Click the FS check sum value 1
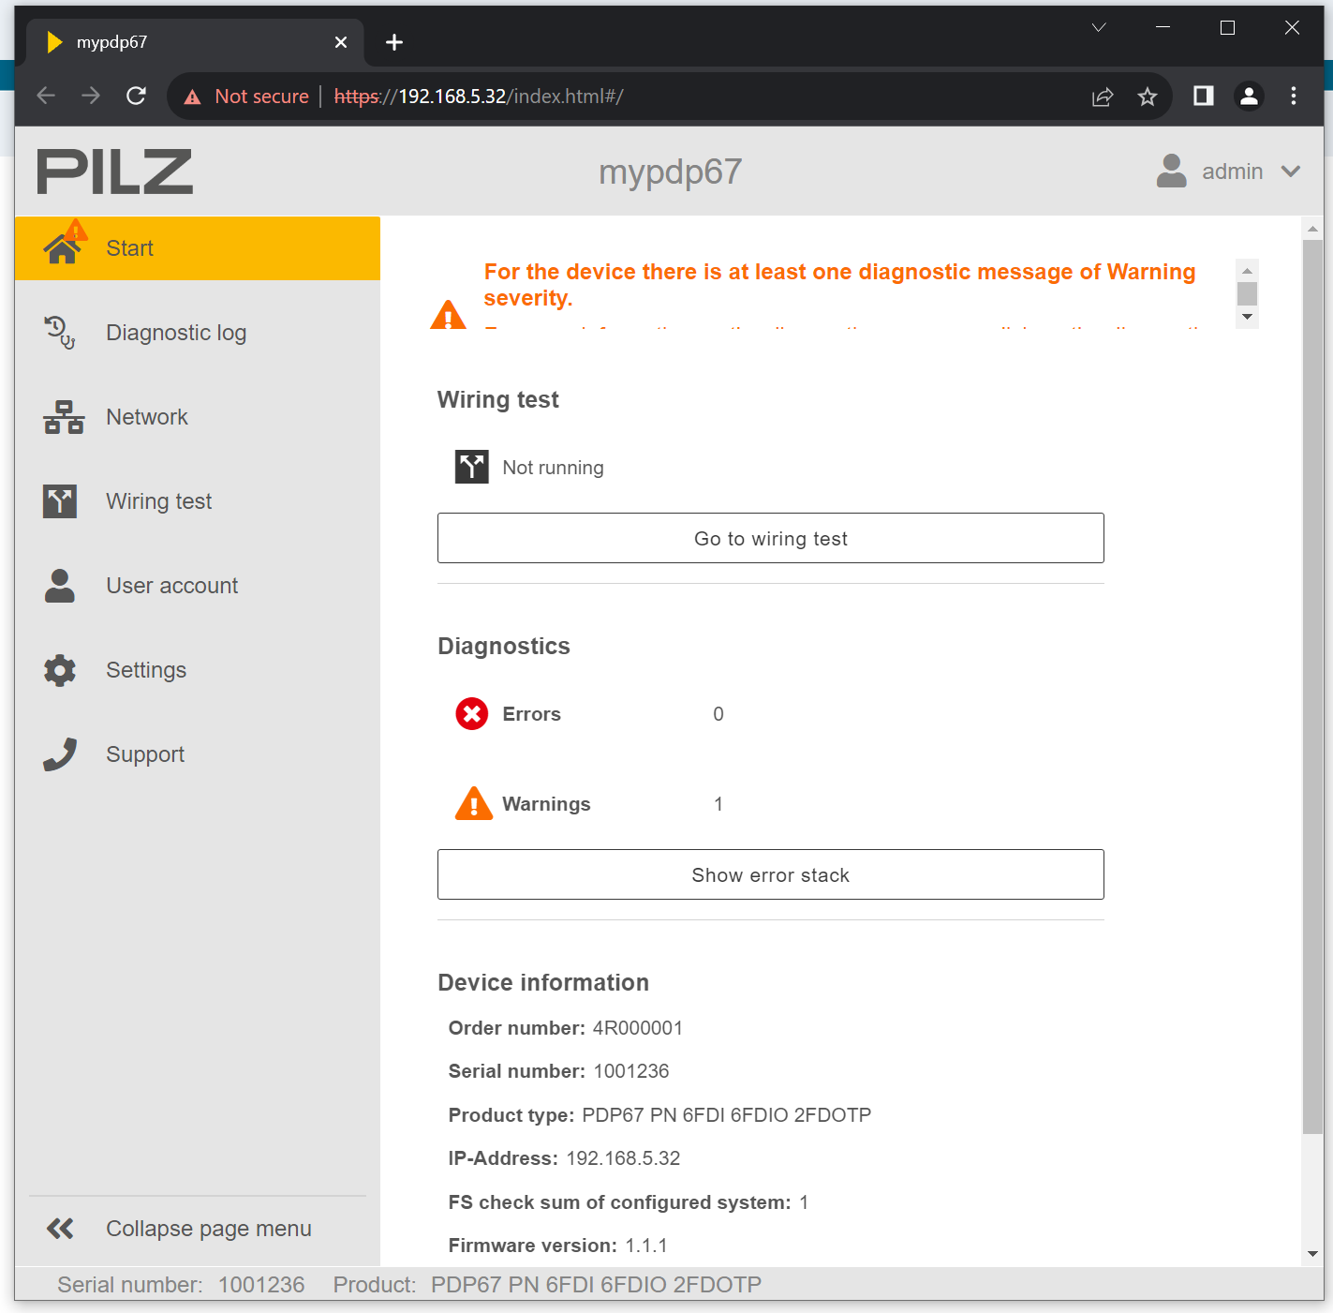The image size is (1333, 1313). [x=804, y=1202]
